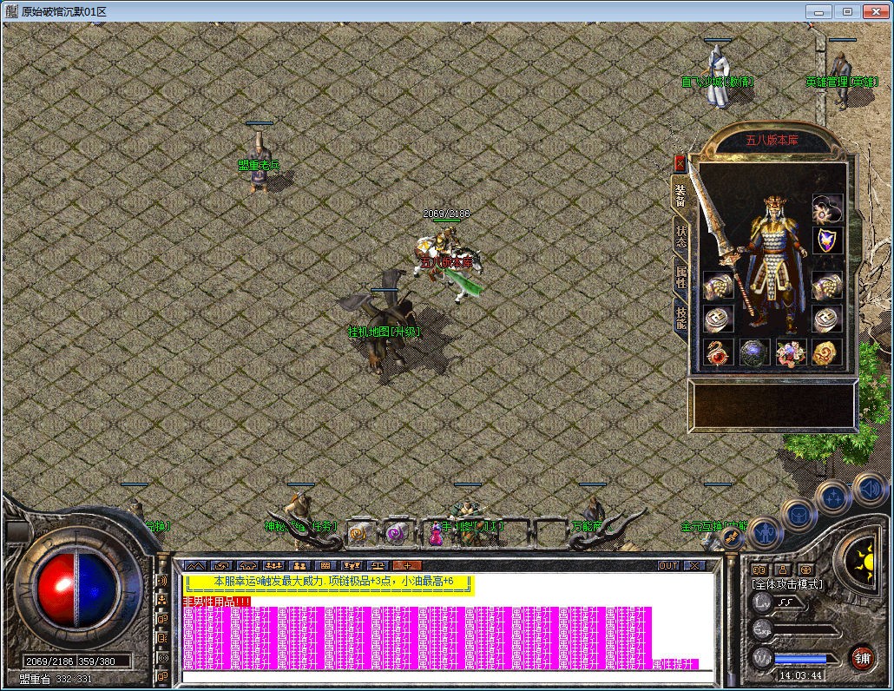
Task: Click the person mini button above attack mode
Action: tap(782, 569)
